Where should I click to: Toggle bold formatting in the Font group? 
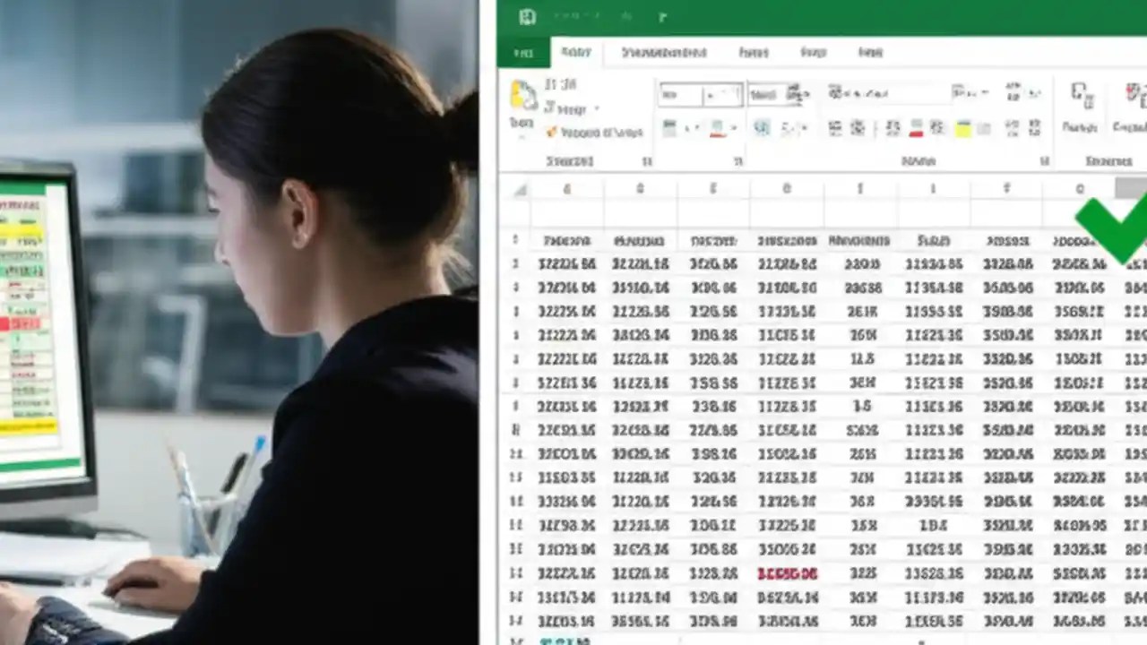668,128
